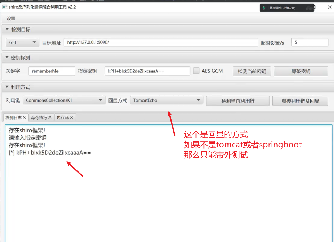
Task: Open the GET request method dropdown
Action: coord(22,42)
